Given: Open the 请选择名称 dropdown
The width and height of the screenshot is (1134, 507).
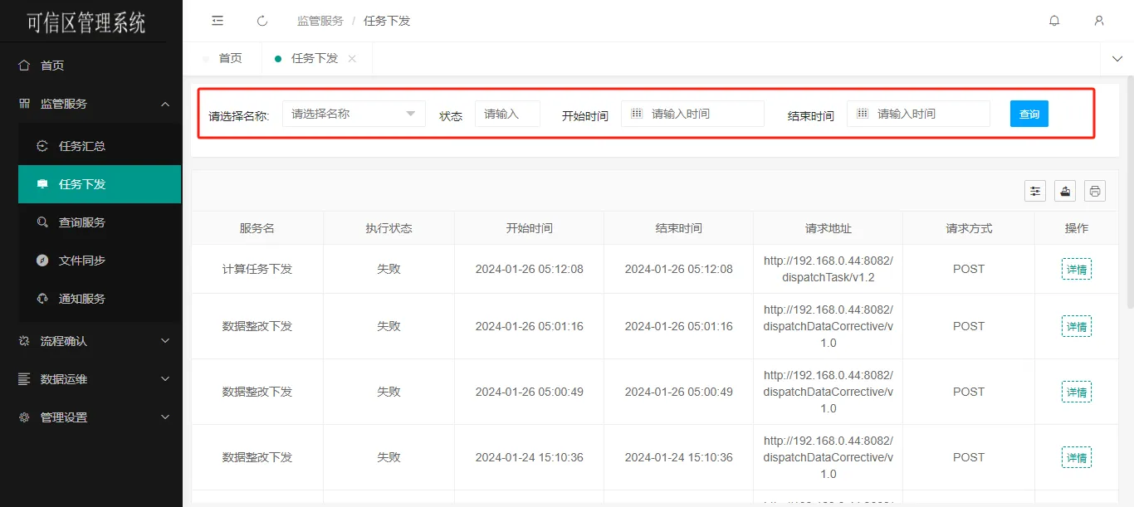Looking at the screenshot, I should (x=354, y=114).
